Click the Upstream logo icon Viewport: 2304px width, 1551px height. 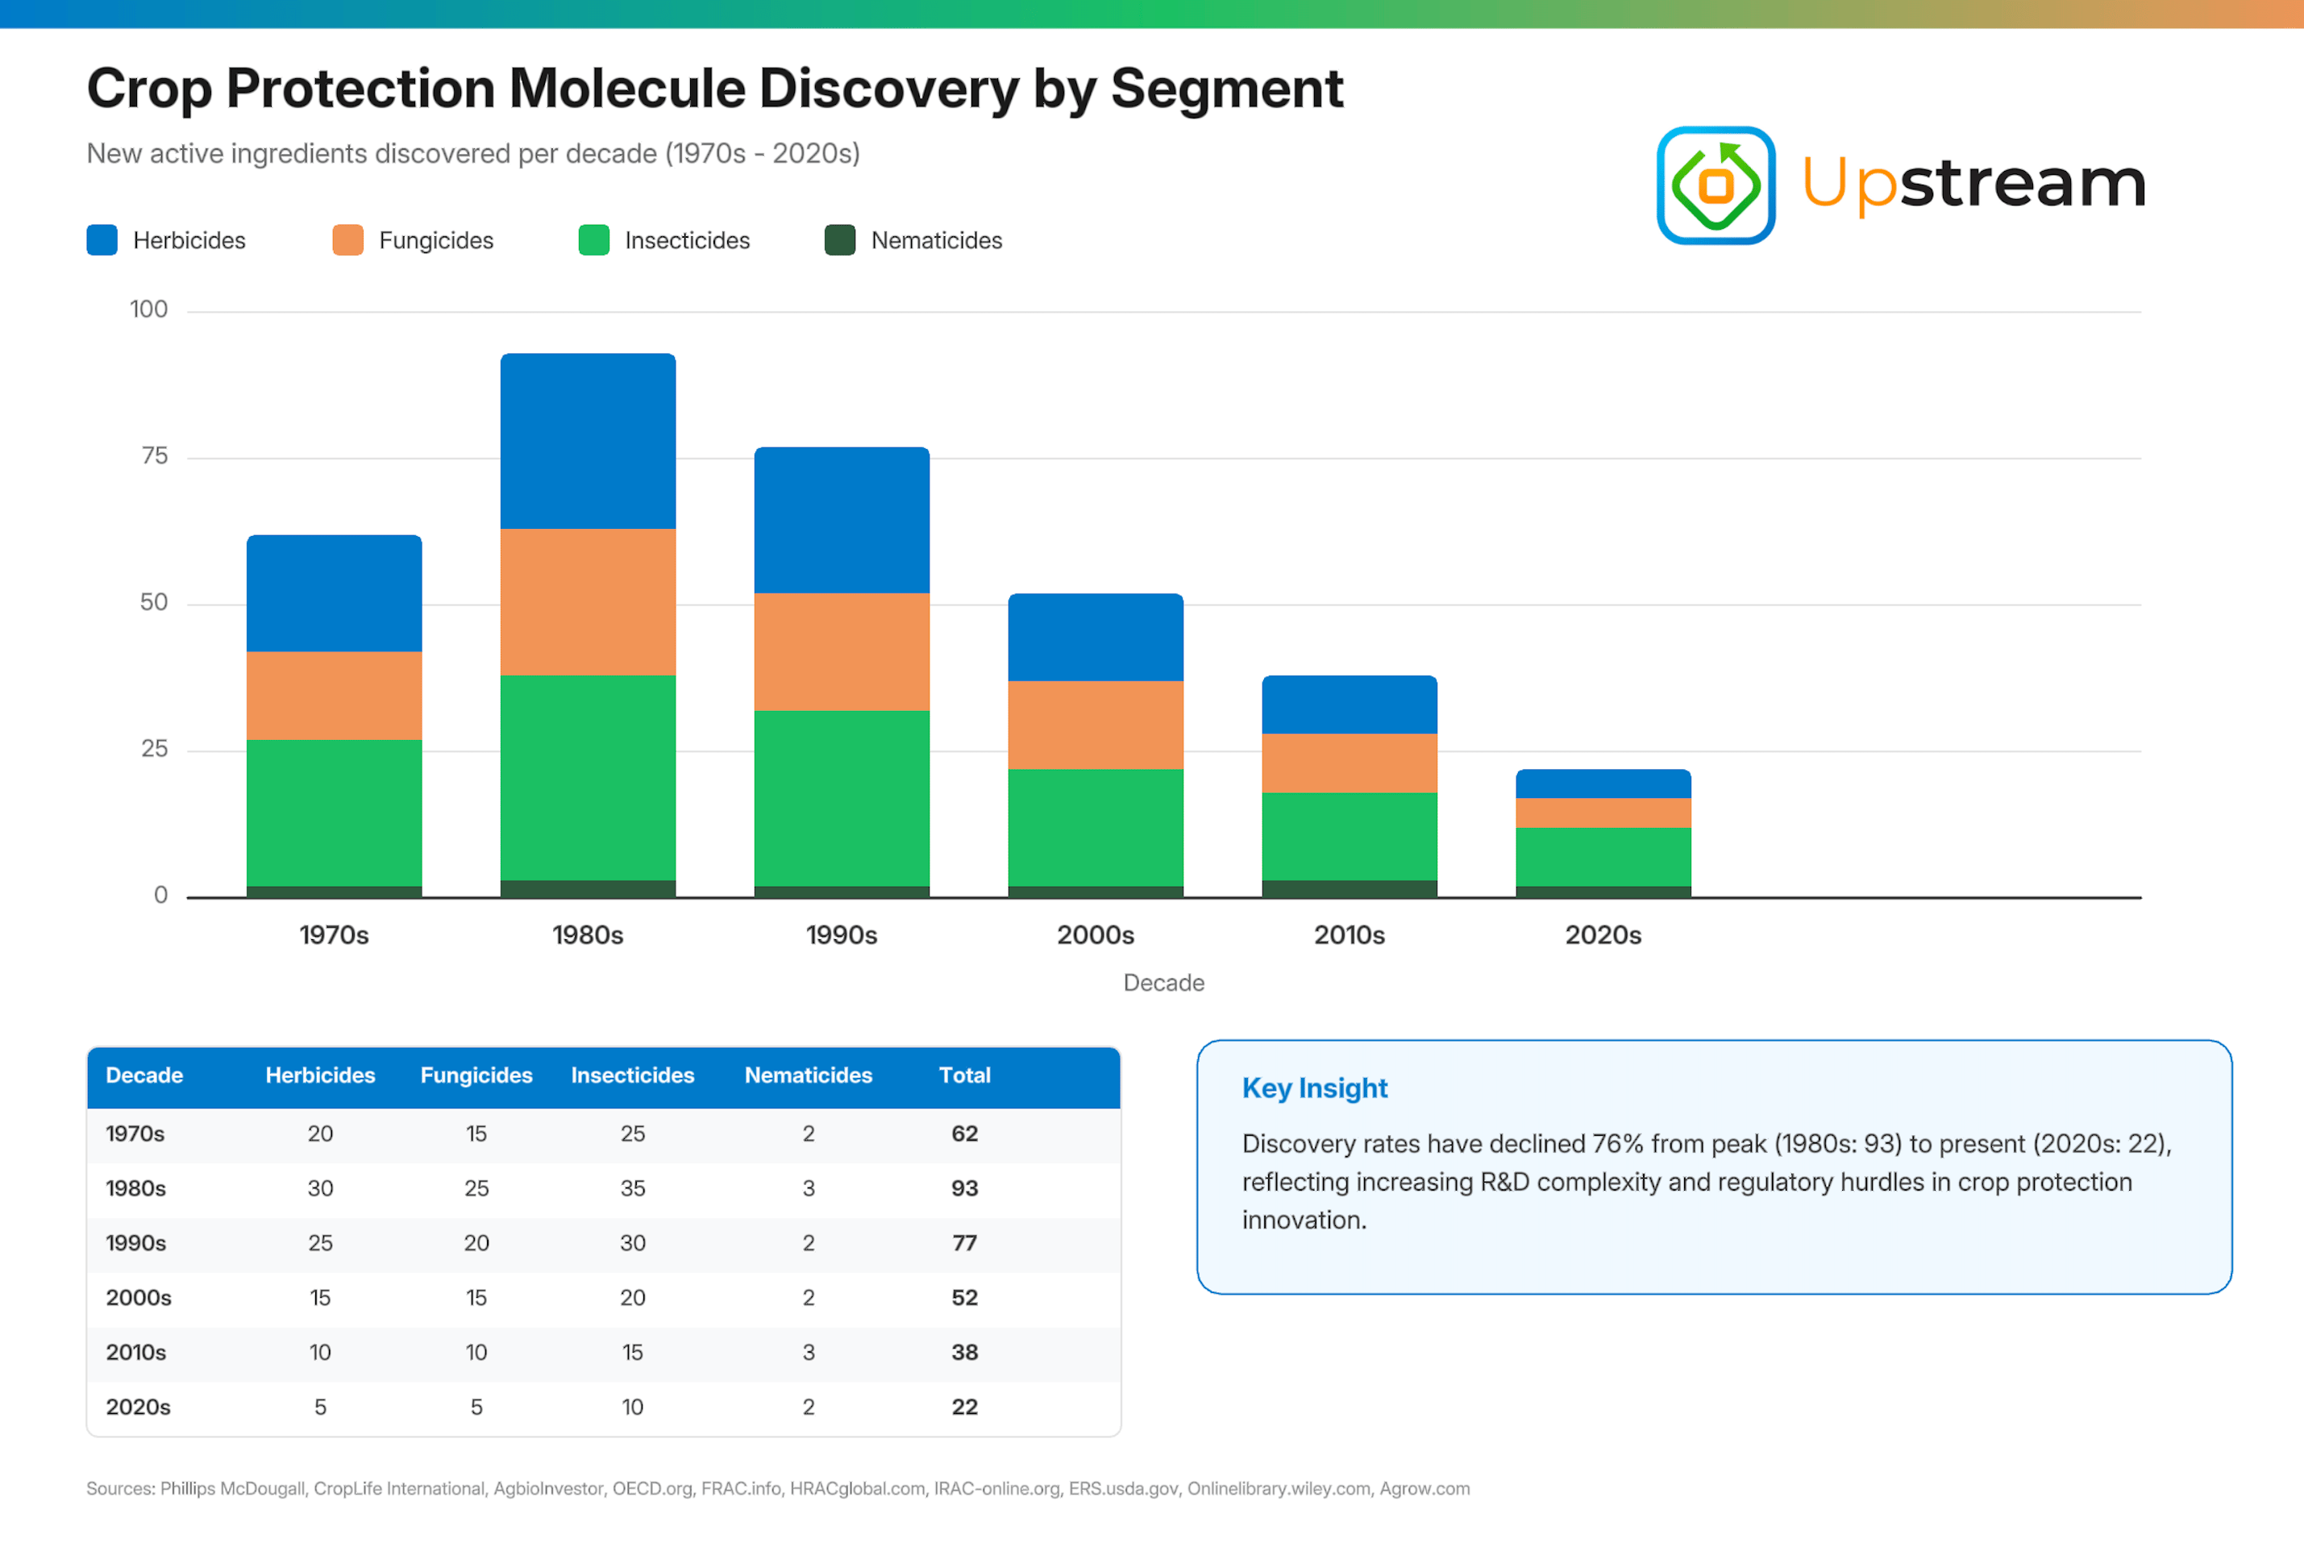pyautogui.click(x=1715, y=185)
